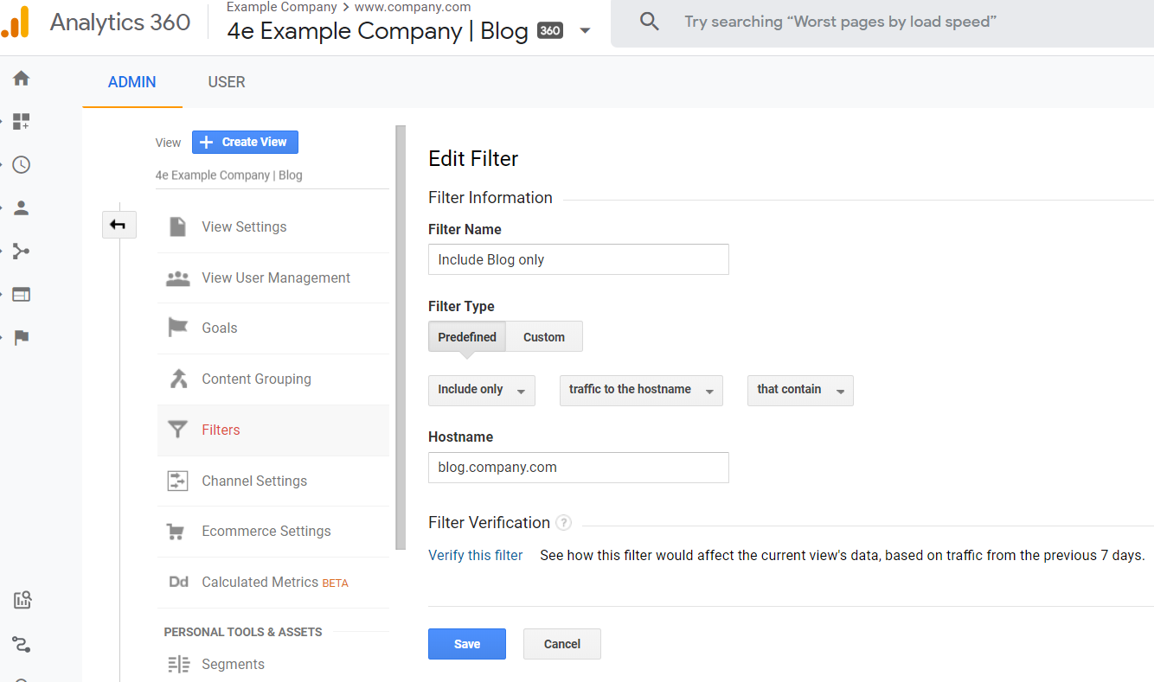Click the Hostname input field
The width and height of the screenshot is (1154, 682).
point(579,468)
